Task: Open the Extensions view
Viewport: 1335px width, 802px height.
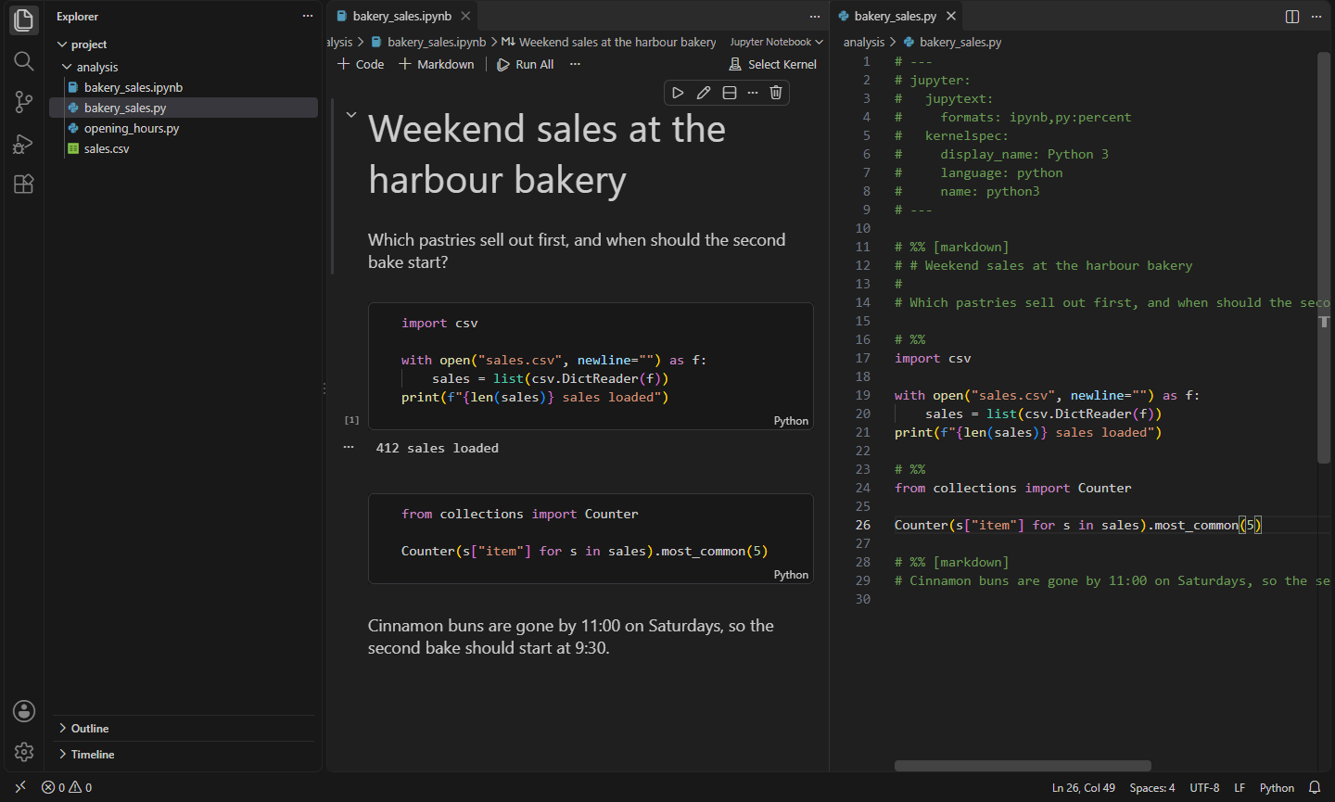Action: pyautogui.click(x=24, y=184)
